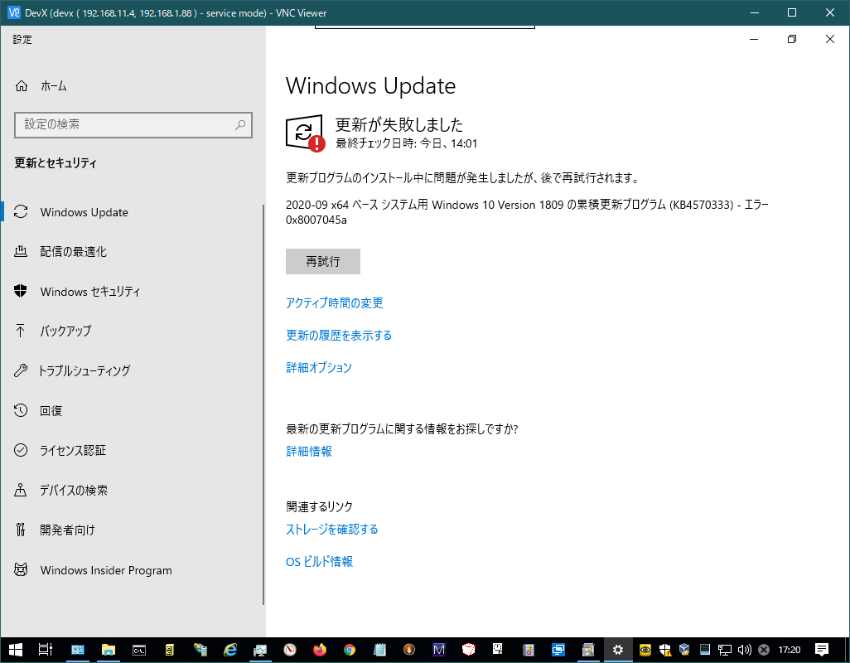This screenshot has width=850, height=663.
Task: Open the Windows Security tray icon
Action: (665, 650)
